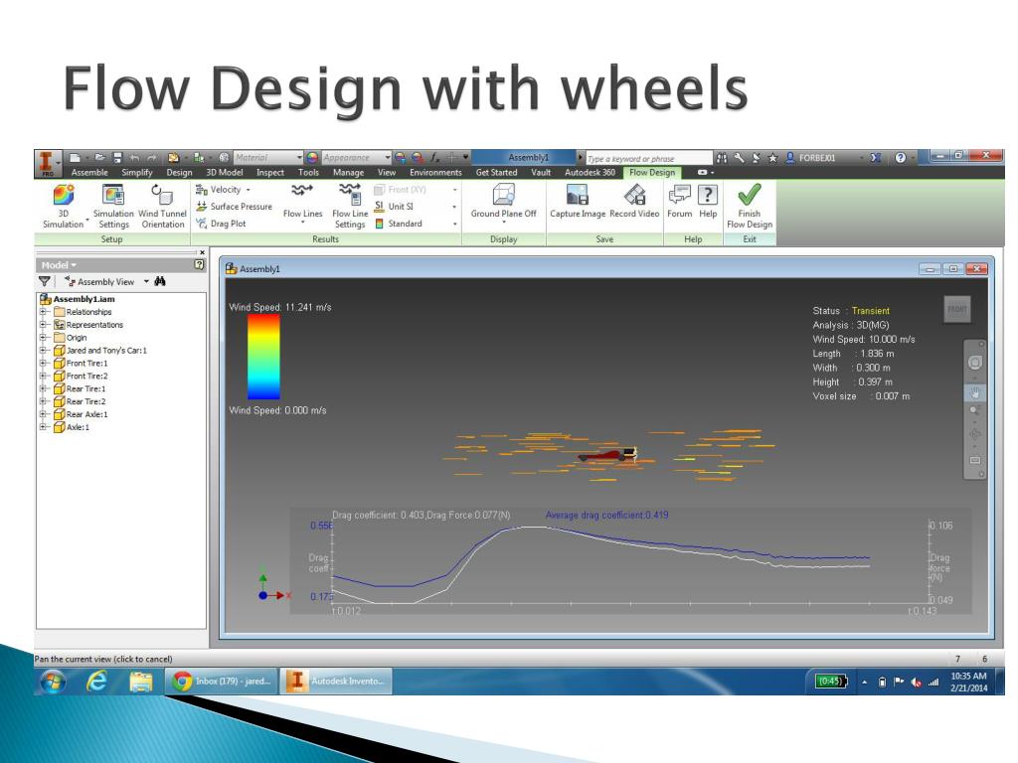This screenshot has width=1018, height=763.
Task: Click the Autodesk Inventor taskbar button
Action: (x=336, y=682)
